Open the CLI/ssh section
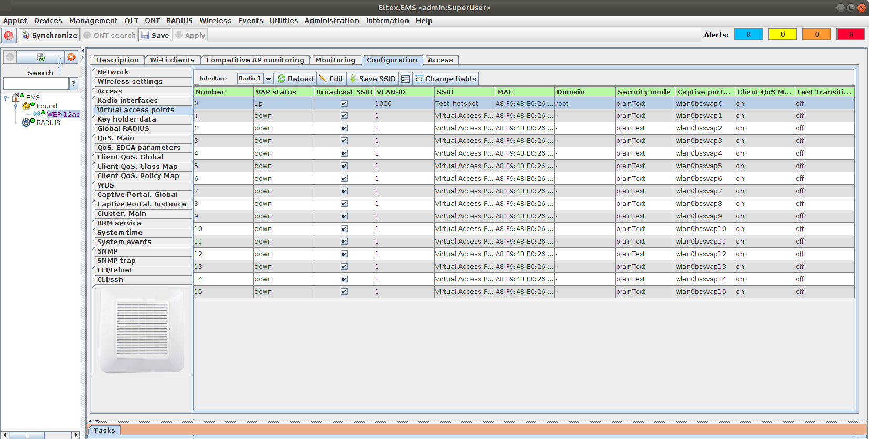Viewport: 869px width, 439px height. pyautogui.click(x=142, y=280)
